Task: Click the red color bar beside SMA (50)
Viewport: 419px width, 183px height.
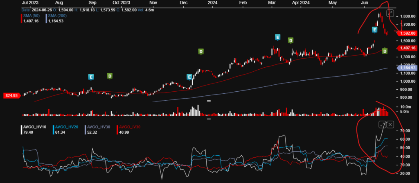Action: click(22, 18)
